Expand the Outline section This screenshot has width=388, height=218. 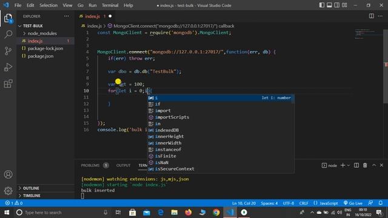45,188
